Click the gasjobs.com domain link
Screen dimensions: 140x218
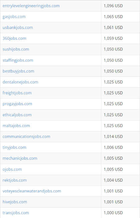click(x=14, y=17)
